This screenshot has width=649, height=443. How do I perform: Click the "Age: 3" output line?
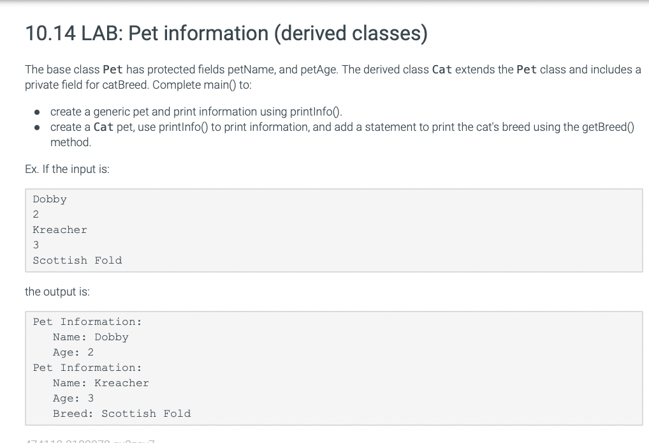click(x=73, y=399)
